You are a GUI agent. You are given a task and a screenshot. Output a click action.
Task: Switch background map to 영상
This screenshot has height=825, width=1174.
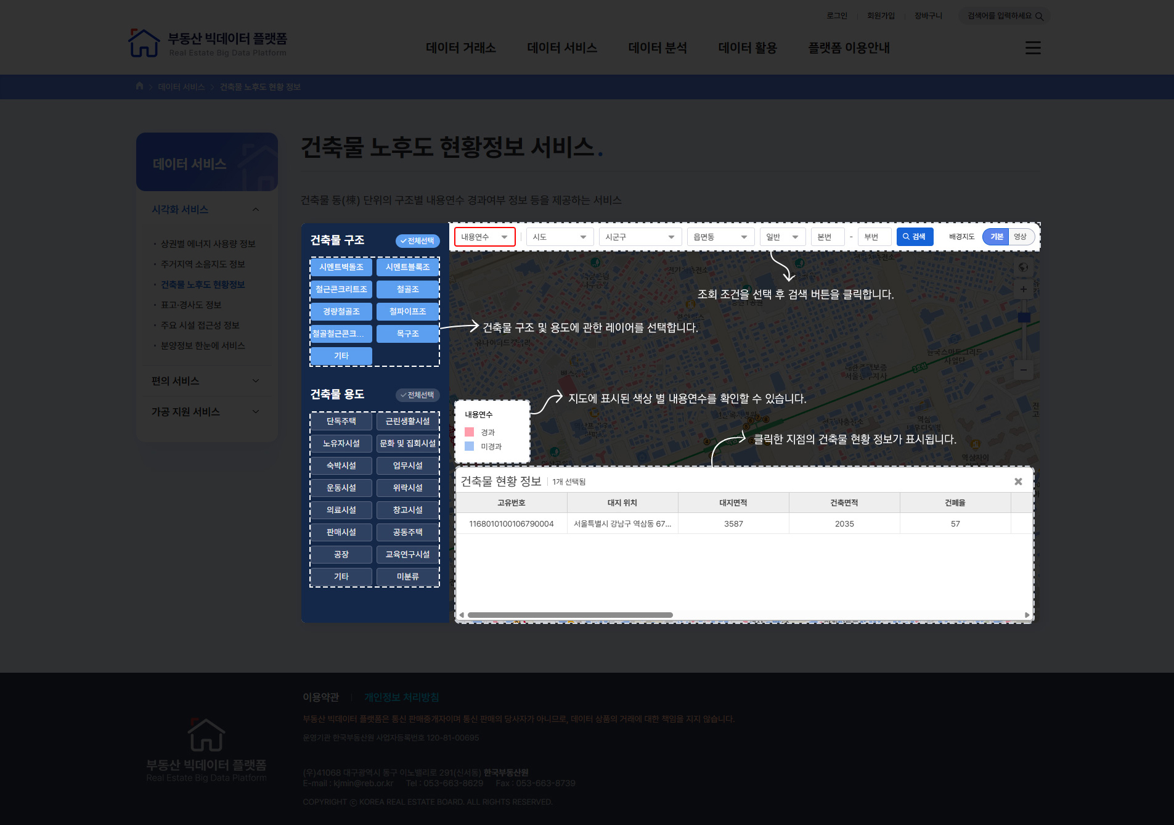click(x=1021, y=237)
